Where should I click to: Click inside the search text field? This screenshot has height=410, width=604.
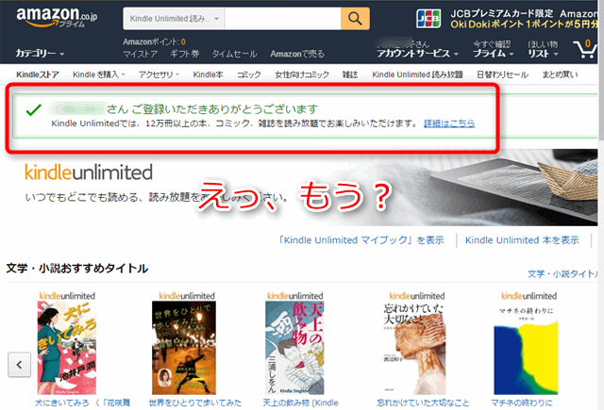coord(282,19)
